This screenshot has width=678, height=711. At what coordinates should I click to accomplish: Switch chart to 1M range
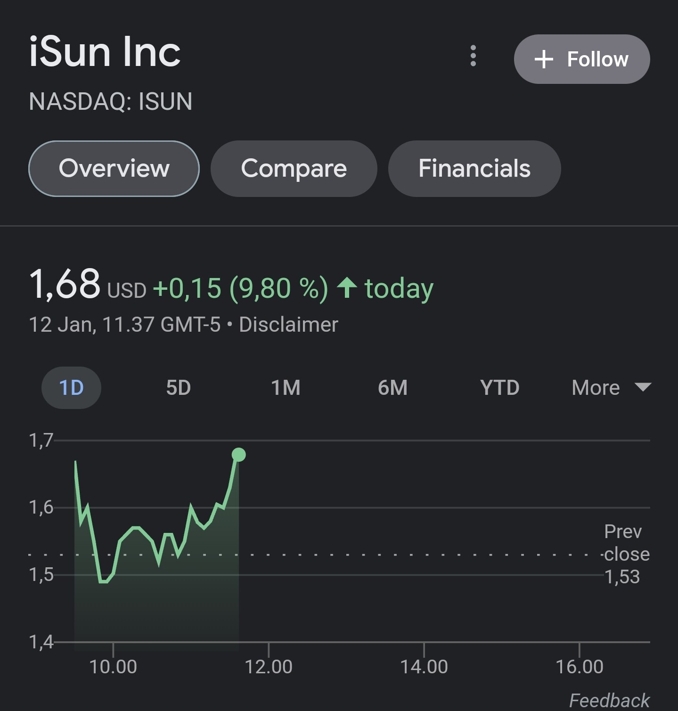click(286, 388)
